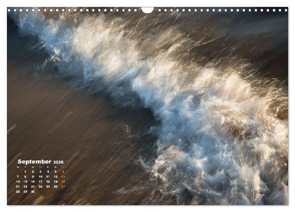Select date 30, the final day

(x=33, y=192)
